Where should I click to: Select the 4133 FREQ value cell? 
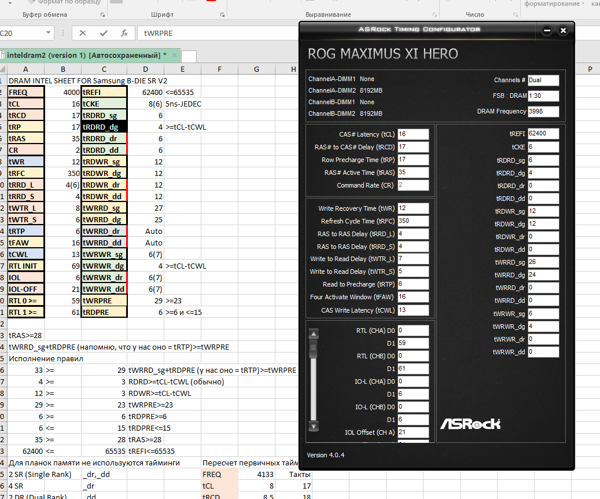pyautogui.click(x=256, y=475)
